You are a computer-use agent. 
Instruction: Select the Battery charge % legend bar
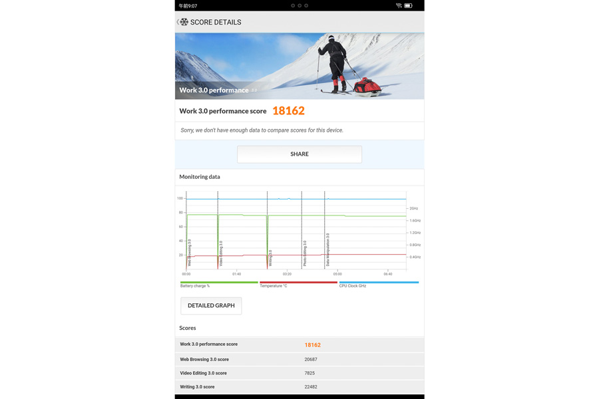pyautogui.click(x=219, y=283)
